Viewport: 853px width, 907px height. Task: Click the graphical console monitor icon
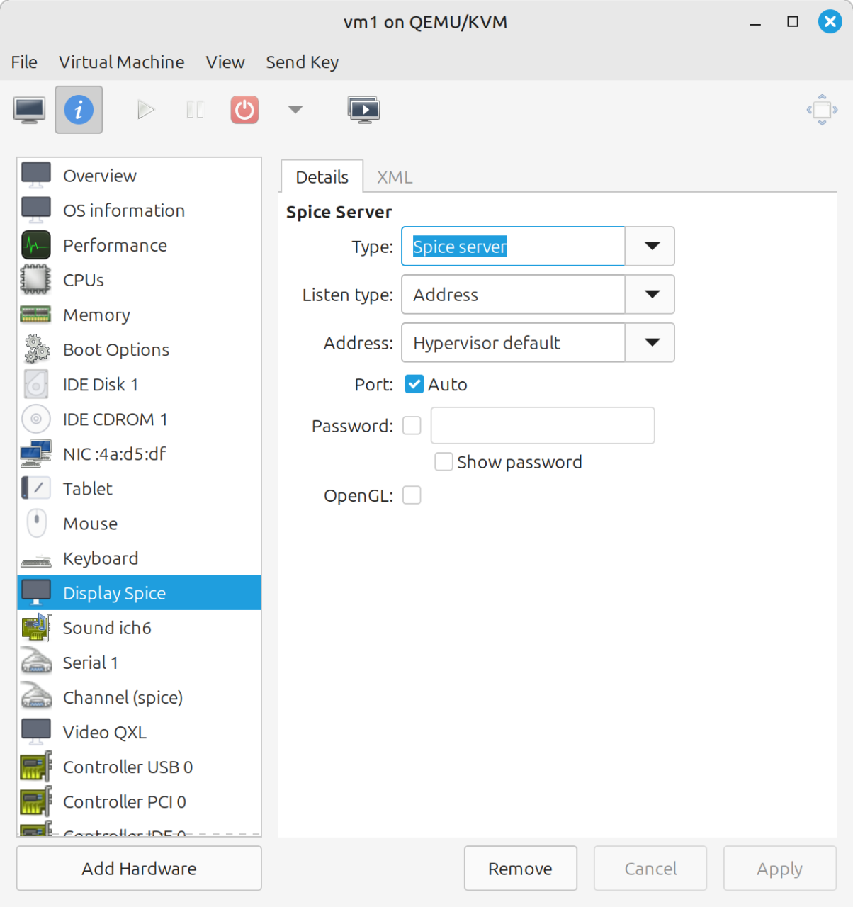29,110
